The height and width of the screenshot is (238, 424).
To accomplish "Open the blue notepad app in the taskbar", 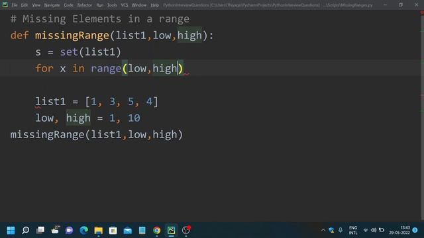I will point(142,230).
